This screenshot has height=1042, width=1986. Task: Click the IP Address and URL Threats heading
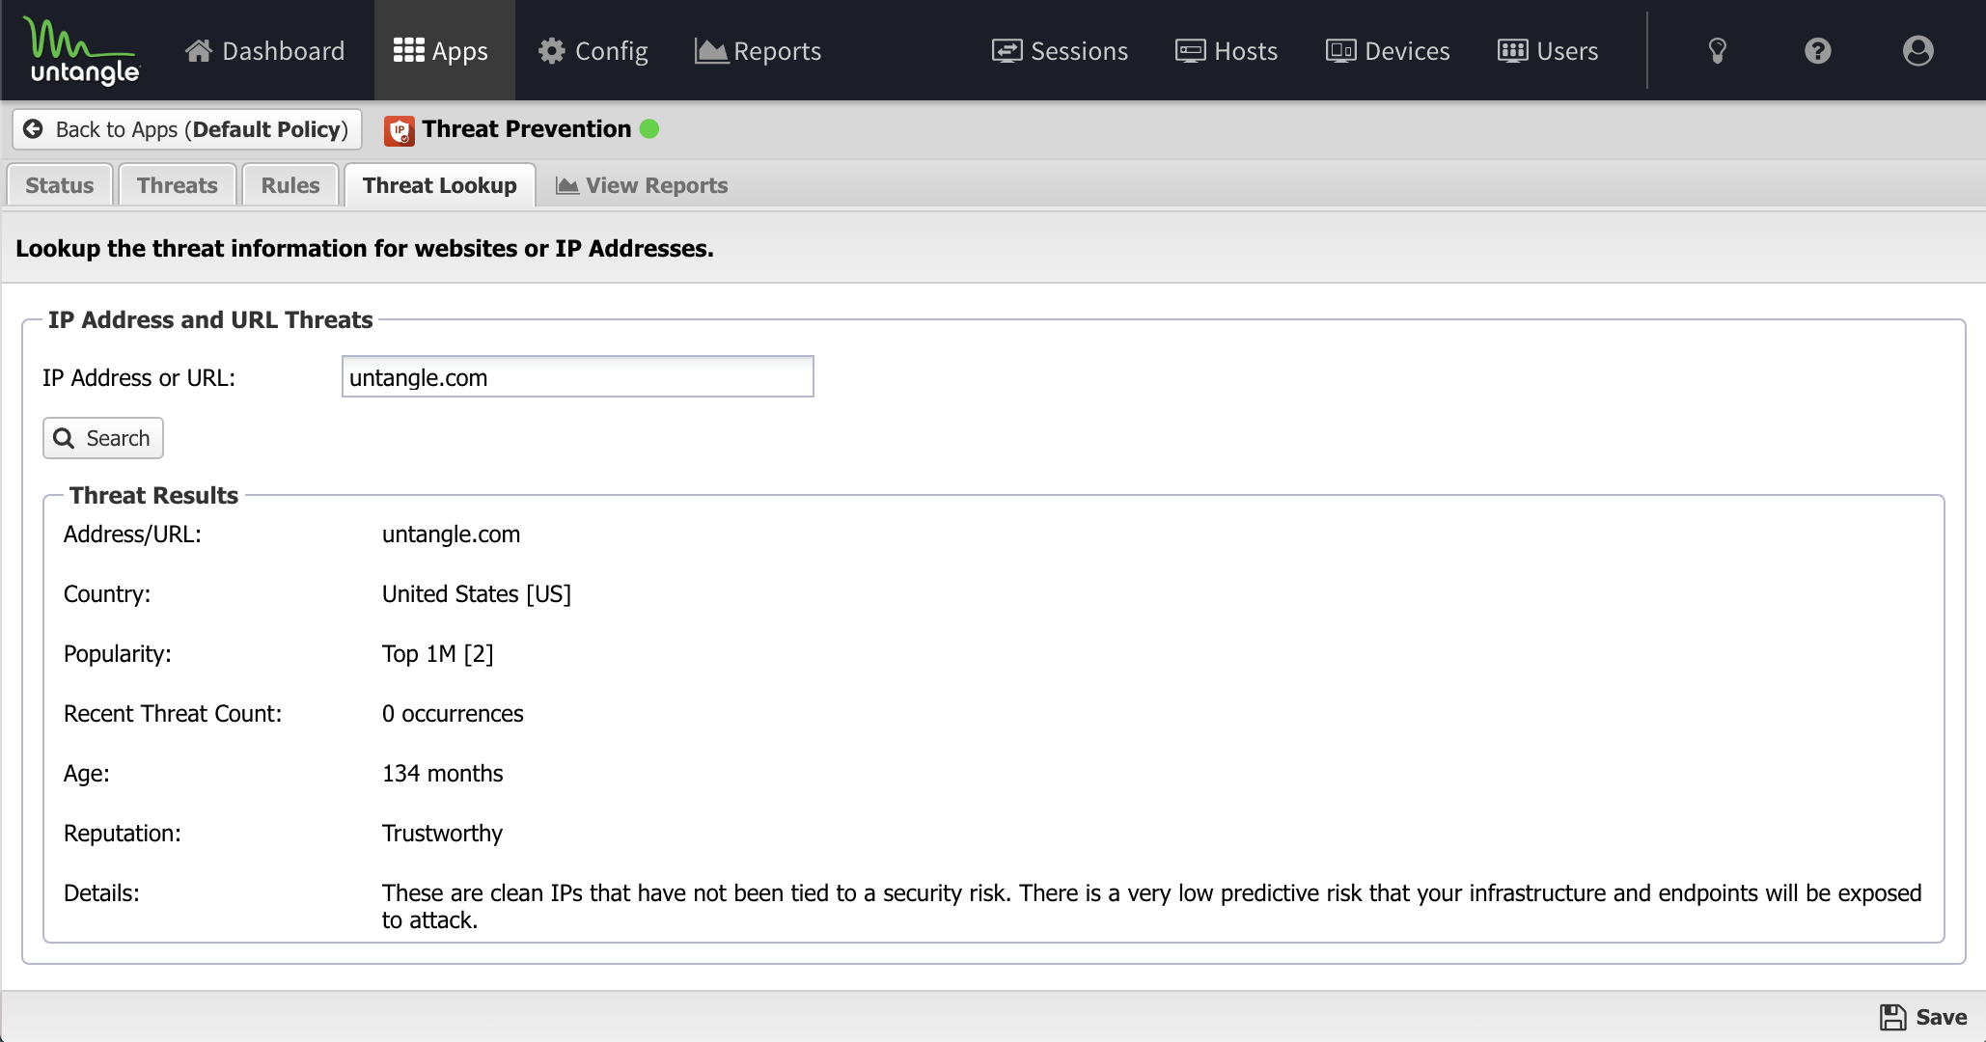tap(210, 320)
